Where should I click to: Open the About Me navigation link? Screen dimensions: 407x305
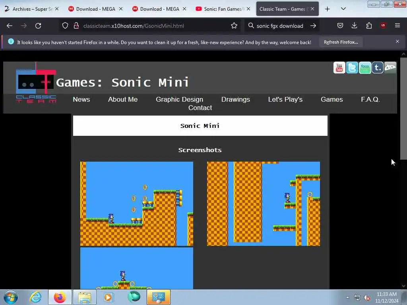[123, 99]
